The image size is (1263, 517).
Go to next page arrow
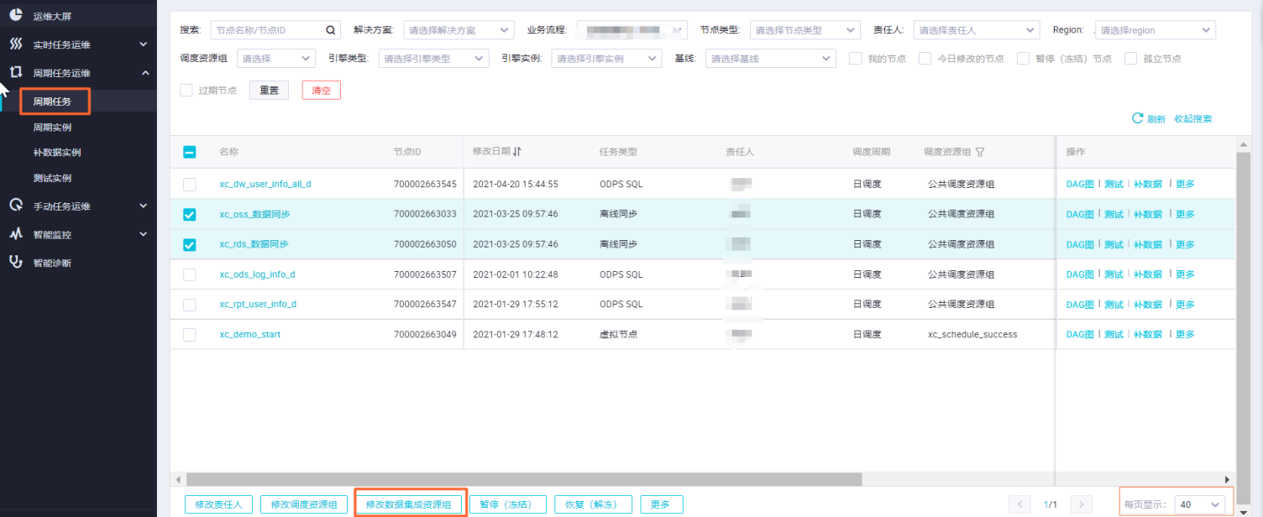click(1082, 504)
